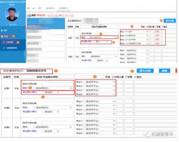Click the 志愿3 专业服从调剂 link in the bottom form
Image resolution: width=179 pixels, height=142 pixels.
click(x=30, y=131)
